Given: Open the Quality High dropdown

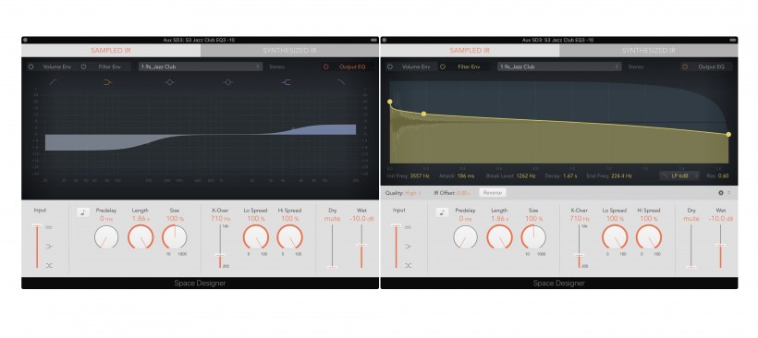Looking at the screenshot, I should pos(403,193).
